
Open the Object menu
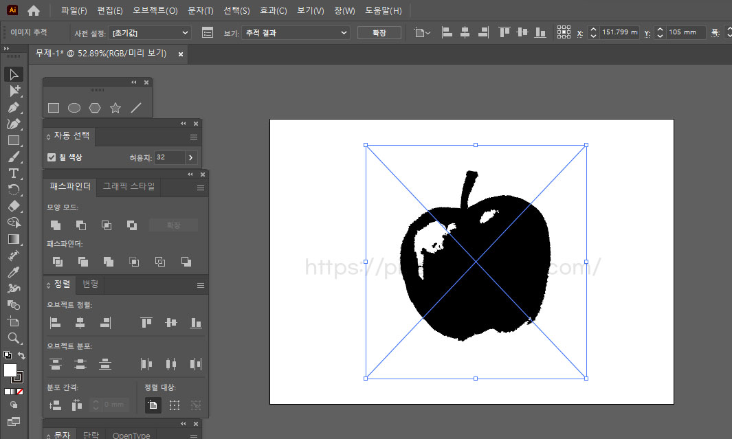[155, 10]
